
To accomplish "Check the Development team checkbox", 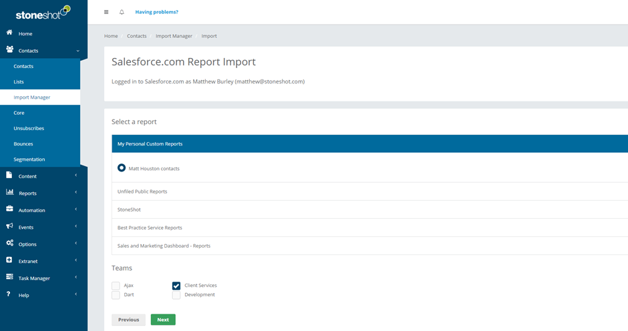I will click(176, 295).
